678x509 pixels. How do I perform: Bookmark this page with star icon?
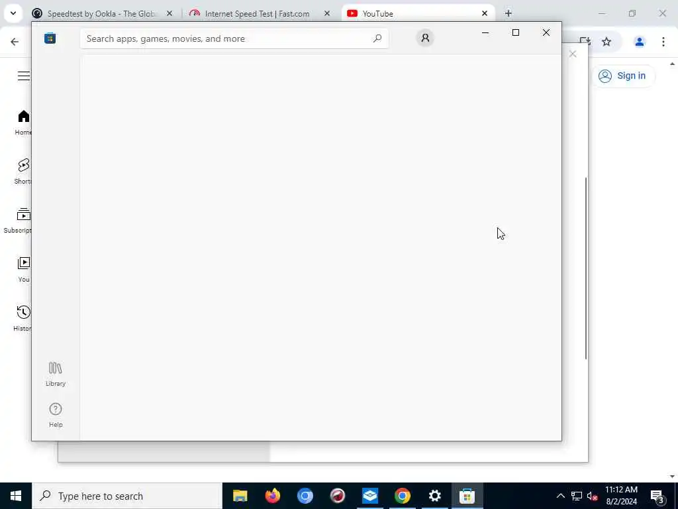(x=606, y=42)
